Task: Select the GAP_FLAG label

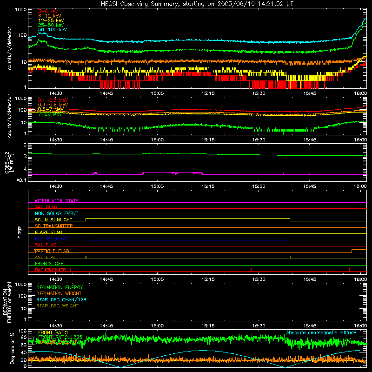Action: 46,207
